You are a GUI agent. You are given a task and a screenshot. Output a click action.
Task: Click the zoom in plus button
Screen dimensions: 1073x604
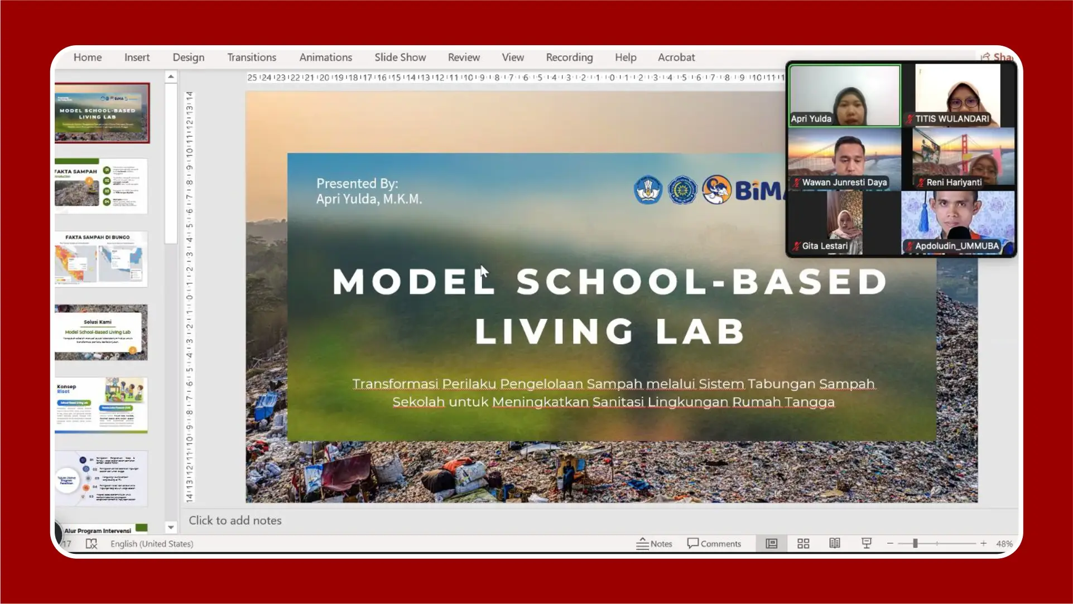983,544
